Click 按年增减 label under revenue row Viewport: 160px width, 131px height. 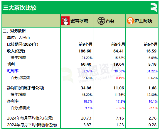[x=18, y=57]
